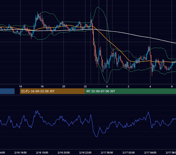The image size is (176, 155).
Task: Click the London 16:00-22:00 JST session bar
Action: coord(52,91)
